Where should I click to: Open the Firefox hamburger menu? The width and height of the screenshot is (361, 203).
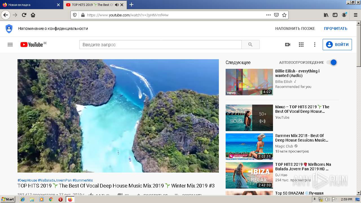(x=355, y=15)
